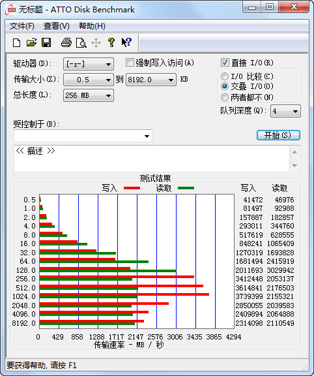Click the 8192.0 row label in chart
The image size is (314, 376).
(24, 323)
